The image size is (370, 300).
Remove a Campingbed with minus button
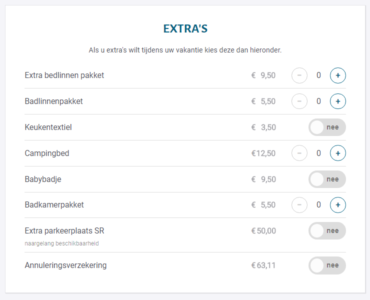click(x=299, y=153)
